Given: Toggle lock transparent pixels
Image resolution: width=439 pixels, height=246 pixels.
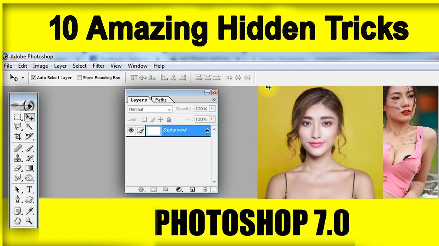Looking at the screenshot, I should pyautogui.click(x=144, y=120).
